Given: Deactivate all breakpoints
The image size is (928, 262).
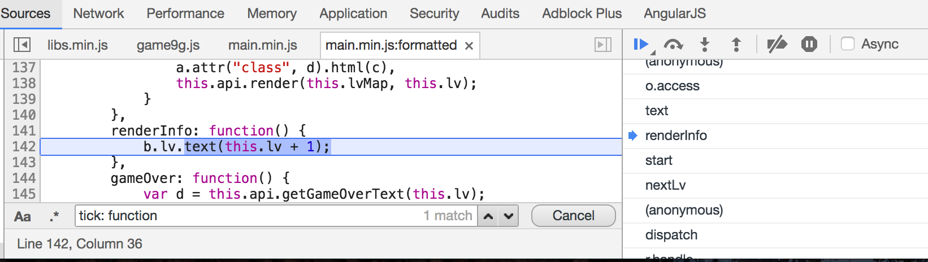Looking at the screenshot, I should pos(777,44).
